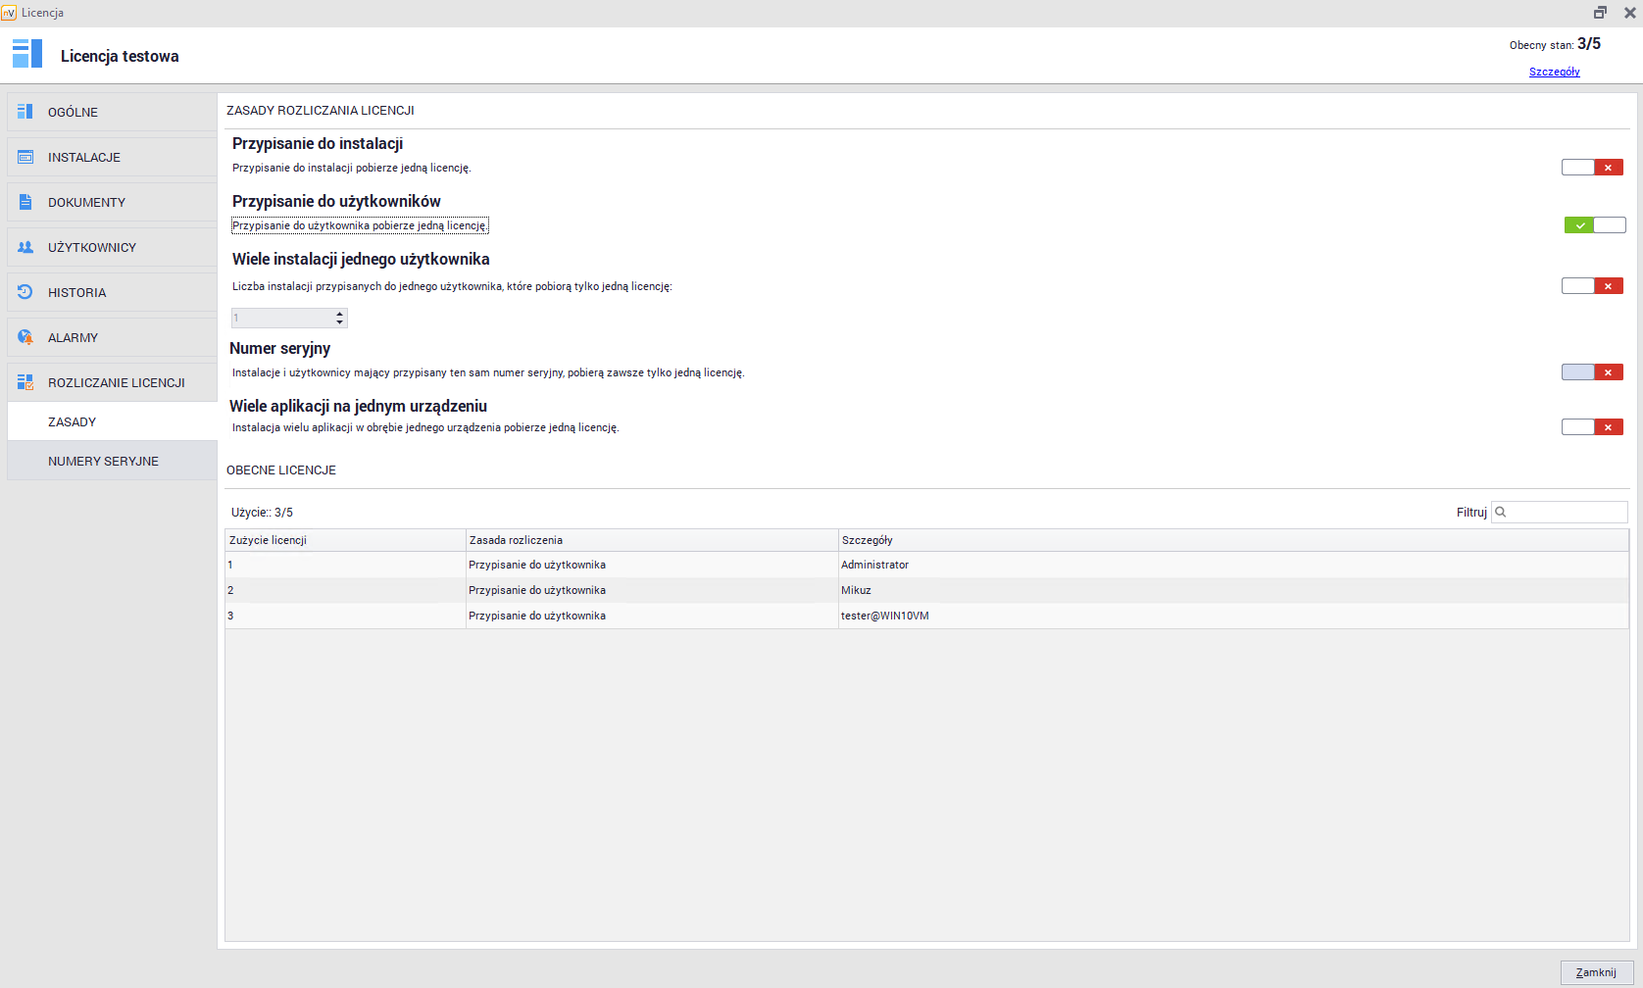Click the Dokumenty file icon
This screenshot has height=988, width=1643.
(x=25, y=202)
